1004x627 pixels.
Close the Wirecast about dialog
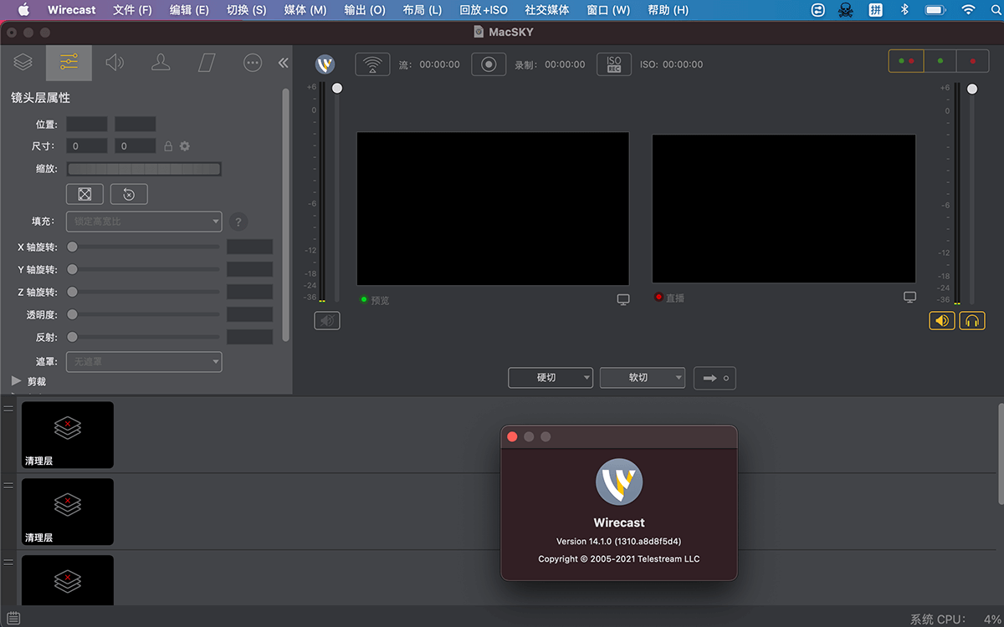pyautogui.click(x=512, y=436)
